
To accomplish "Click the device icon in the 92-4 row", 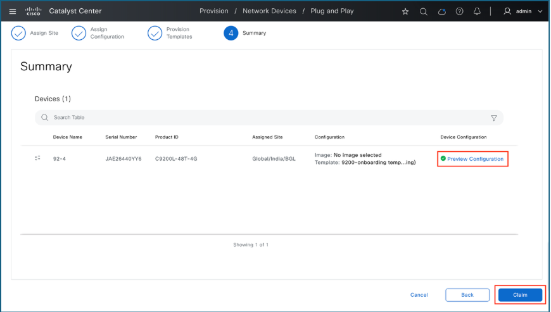I will point(37,158).
